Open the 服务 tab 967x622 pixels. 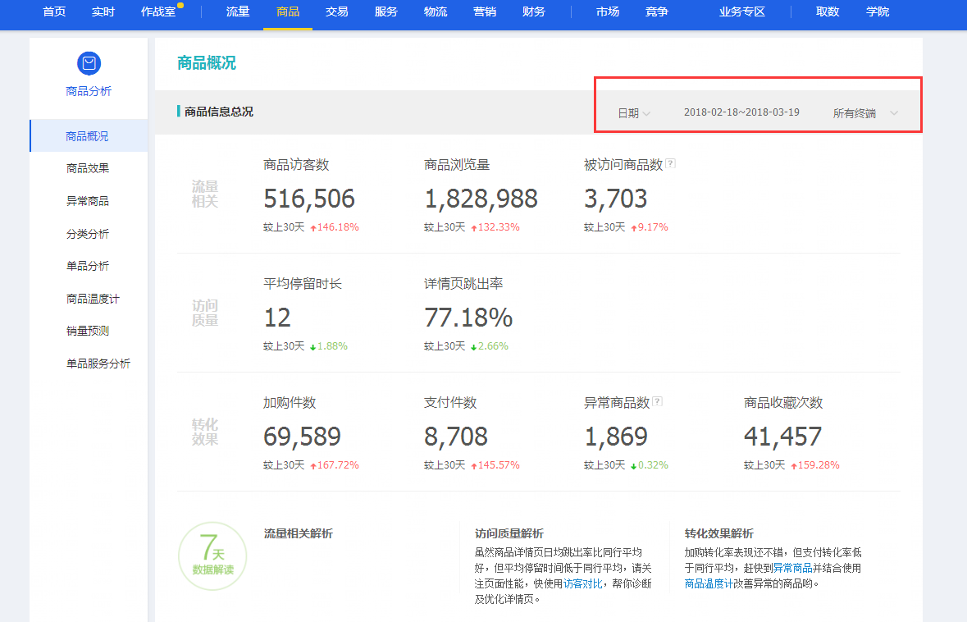pos(386,11)
